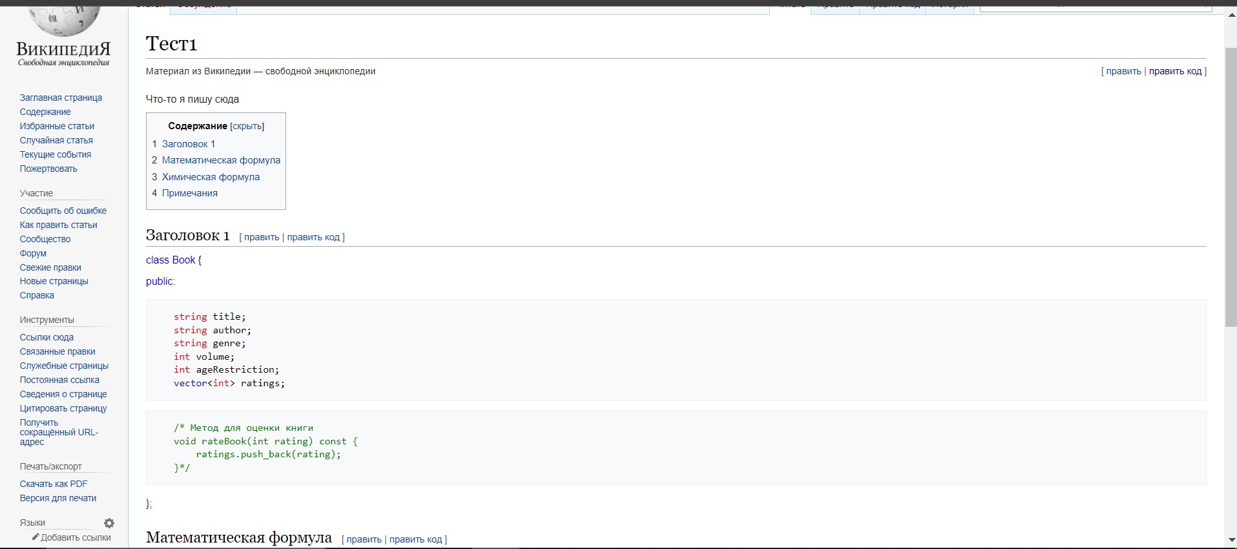The height and width of the screenshot is (549, 1237).
Task: Click править next to Заголовок 1
Action: tap(262, 237)
